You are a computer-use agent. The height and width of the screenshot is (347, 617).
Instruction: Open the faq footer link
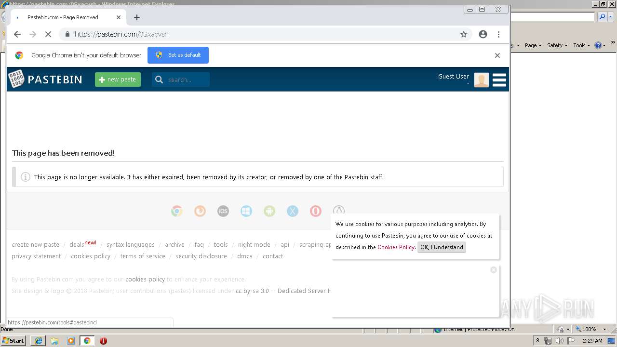coord(199,245)
